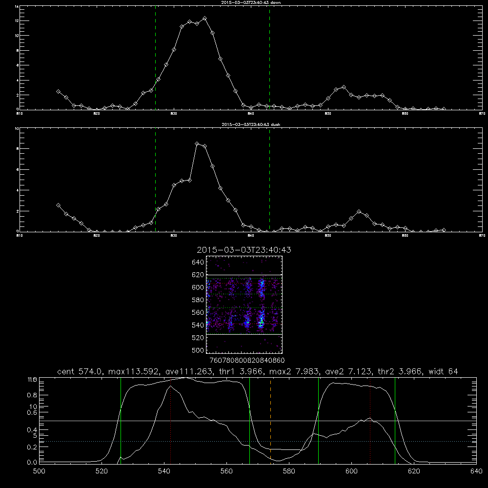This screenshot has height=488, width=488.
Task: Click the '760780800820840860' x-axis labels under heatmap
Action: point(247,360)
